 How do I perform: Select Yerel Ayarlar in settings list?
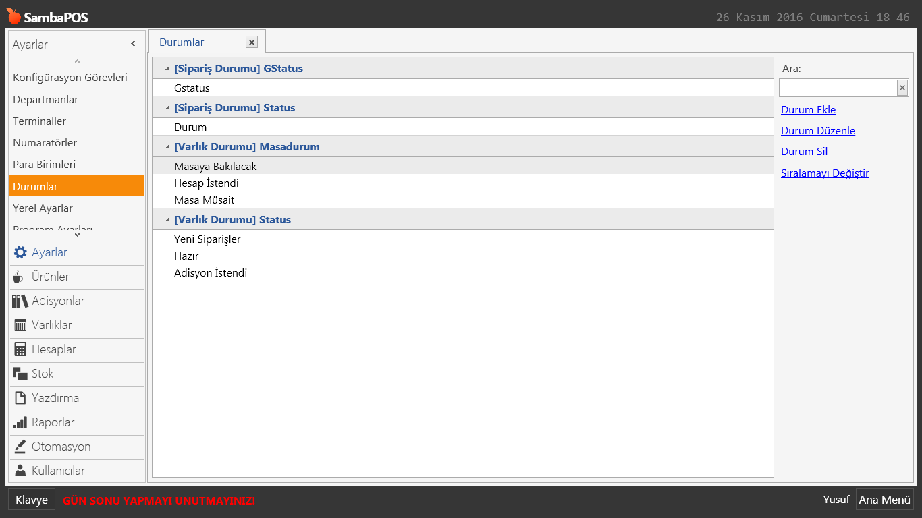tap(43, 208)
